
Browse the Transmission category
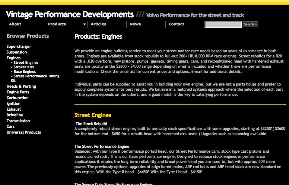pyautogui.click(x=18, y=121)
